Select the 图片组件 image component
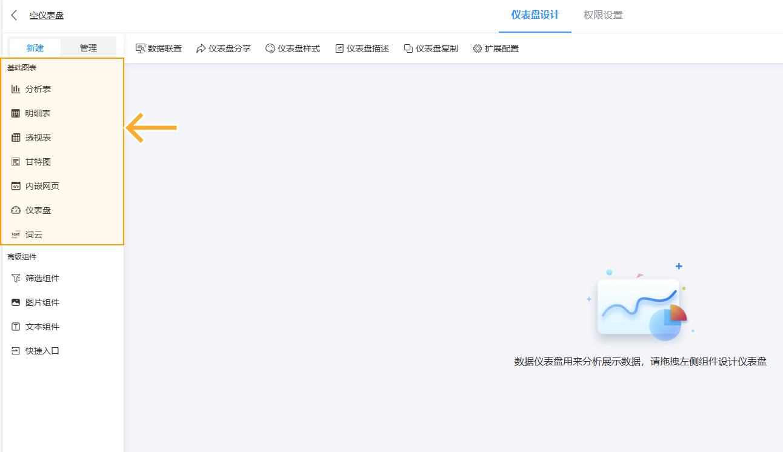 point(38,302)
